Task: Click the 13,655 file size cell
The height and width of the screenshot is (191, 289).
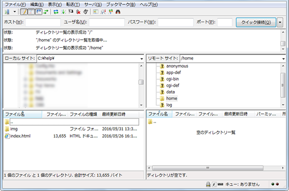Action: [x=59, y=136]
